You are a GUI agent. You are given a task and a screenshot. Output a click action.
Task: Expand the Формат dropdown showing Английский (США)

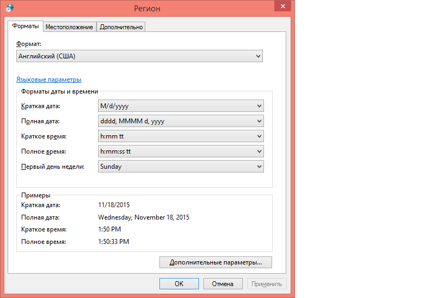tap(139, 56)
